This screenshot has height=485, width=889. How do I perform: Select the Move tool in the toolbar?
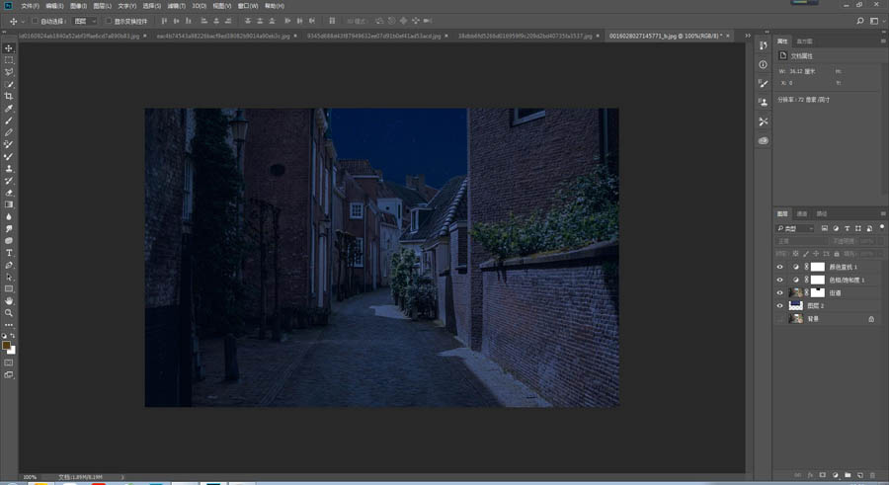click(x=9, y=48)
